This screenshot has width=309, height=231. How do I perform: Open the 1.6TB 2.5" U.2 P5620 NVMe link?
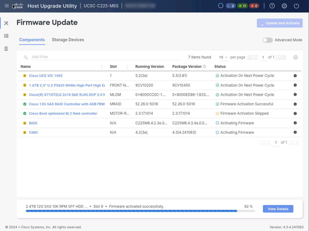tap(67, 85)
